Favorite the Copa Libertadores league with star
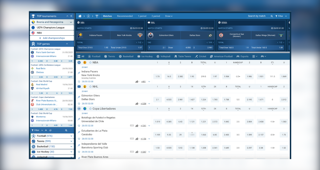The width and height of the screenshot is (320, 170). coord(90,109)
